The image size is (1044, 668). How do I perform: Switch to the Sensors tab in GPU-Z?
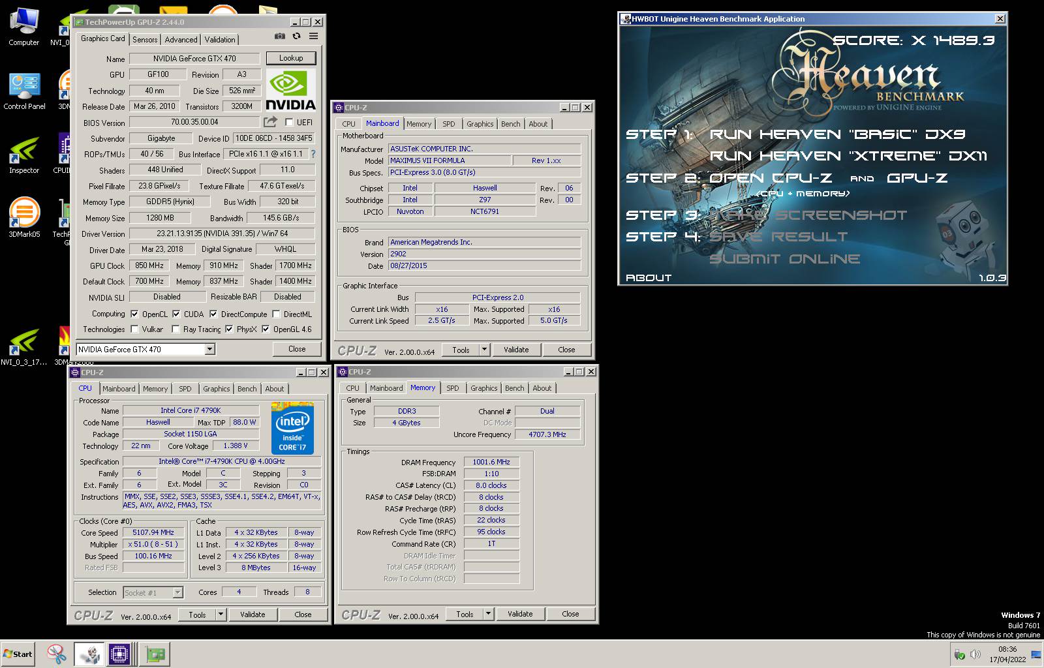(x=145, y=40)
